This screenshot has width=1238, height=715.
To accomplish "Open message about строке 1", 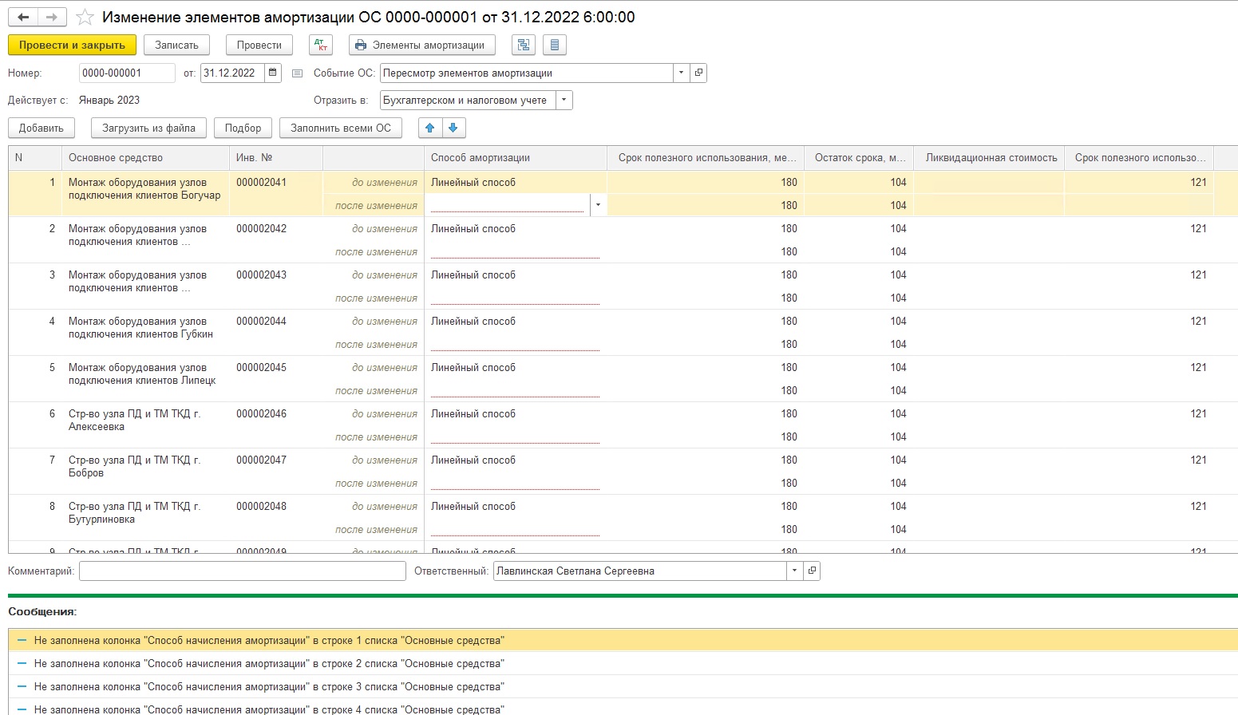I will click(x=623, y=640).
